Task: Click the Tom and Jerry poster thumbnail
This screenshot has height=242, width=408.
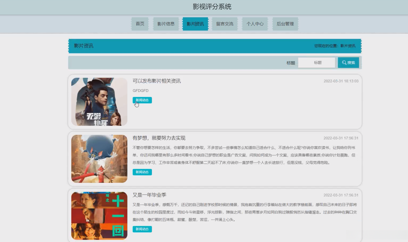Action: coord(99,159)
